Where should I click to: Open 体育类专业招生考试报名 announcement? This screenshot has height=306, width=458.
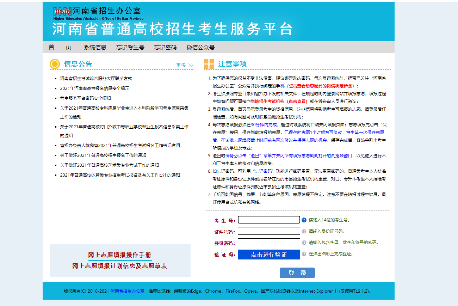click(120, 175)
